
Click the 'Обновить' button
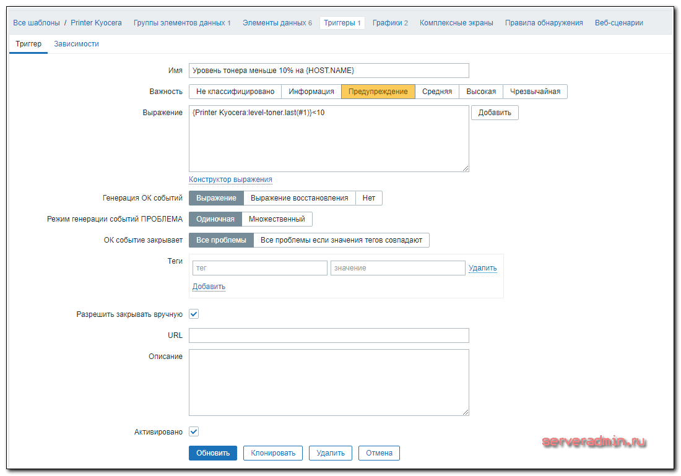click(213, 453)
